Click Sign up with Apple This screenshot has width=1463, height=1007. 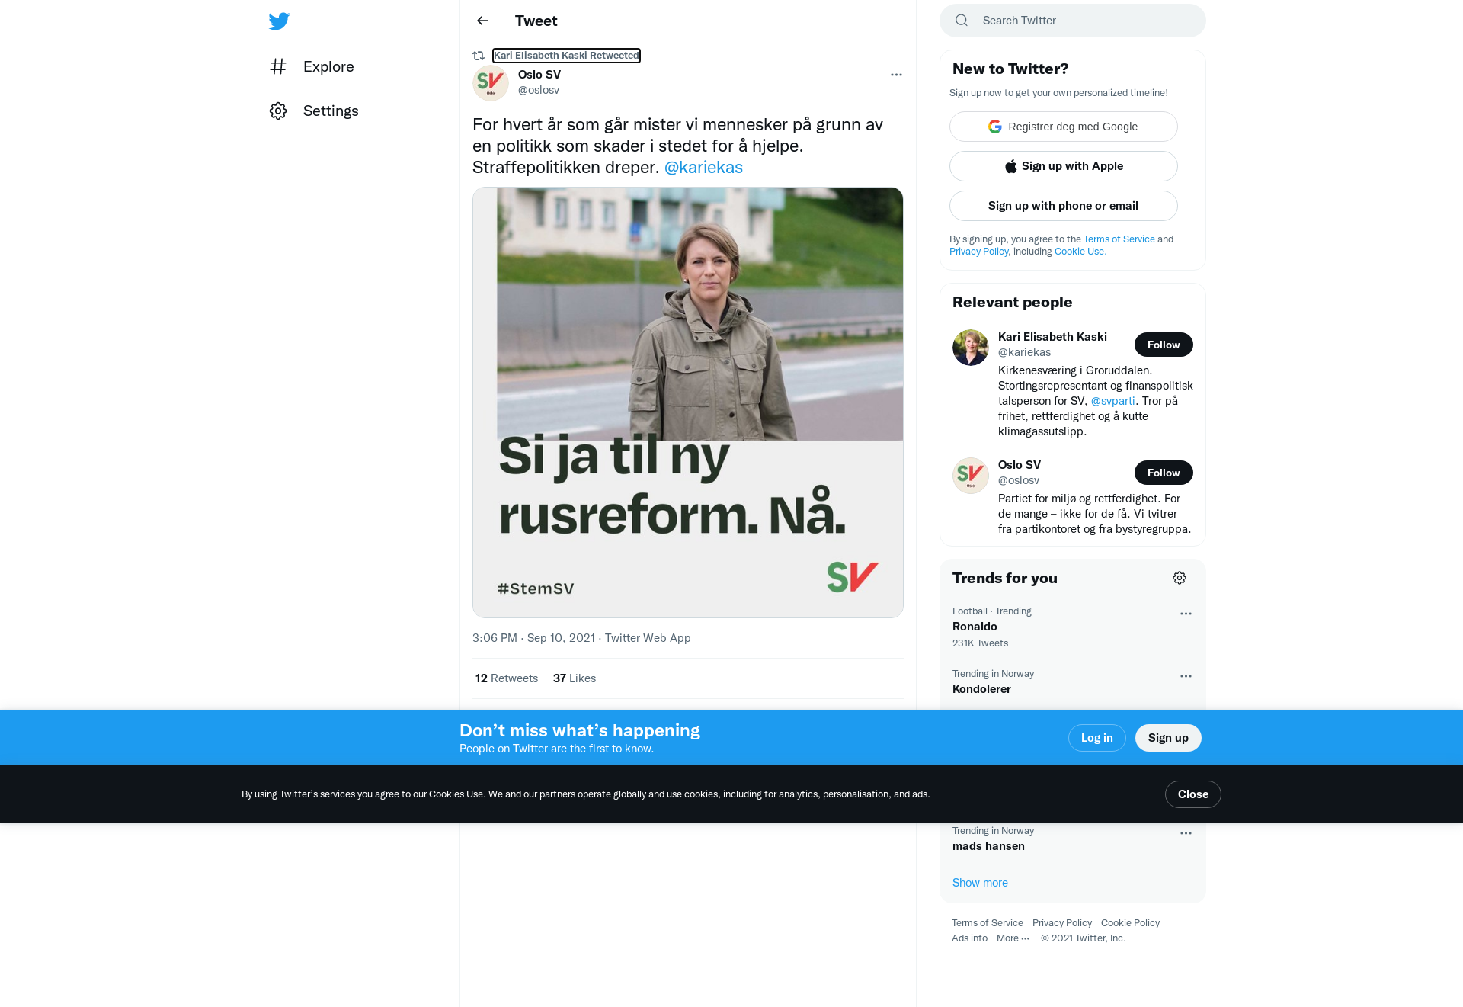(1064, 166)
